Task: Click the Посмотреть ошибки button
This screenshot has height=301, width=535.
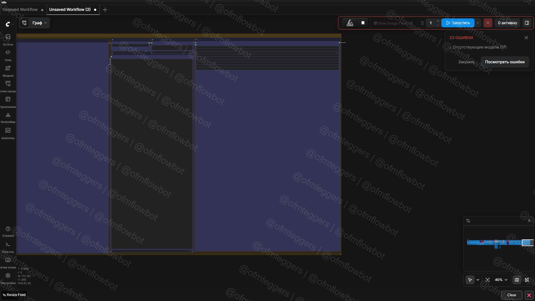Action: 505,62
